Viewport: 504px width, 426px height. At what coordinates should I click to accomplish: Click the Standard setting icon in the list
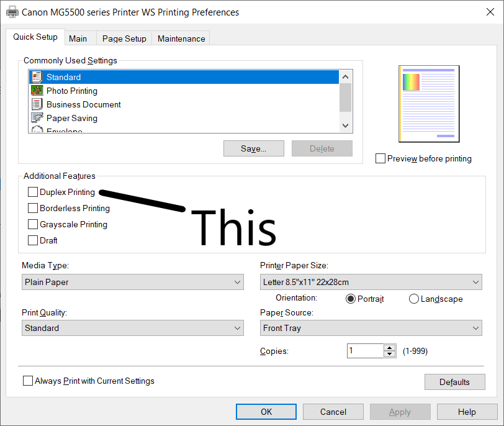(37, 77)
